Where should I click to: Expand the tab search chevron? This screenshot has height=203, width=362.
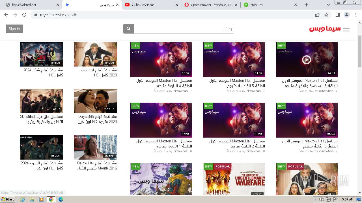[x=328, y=5]
